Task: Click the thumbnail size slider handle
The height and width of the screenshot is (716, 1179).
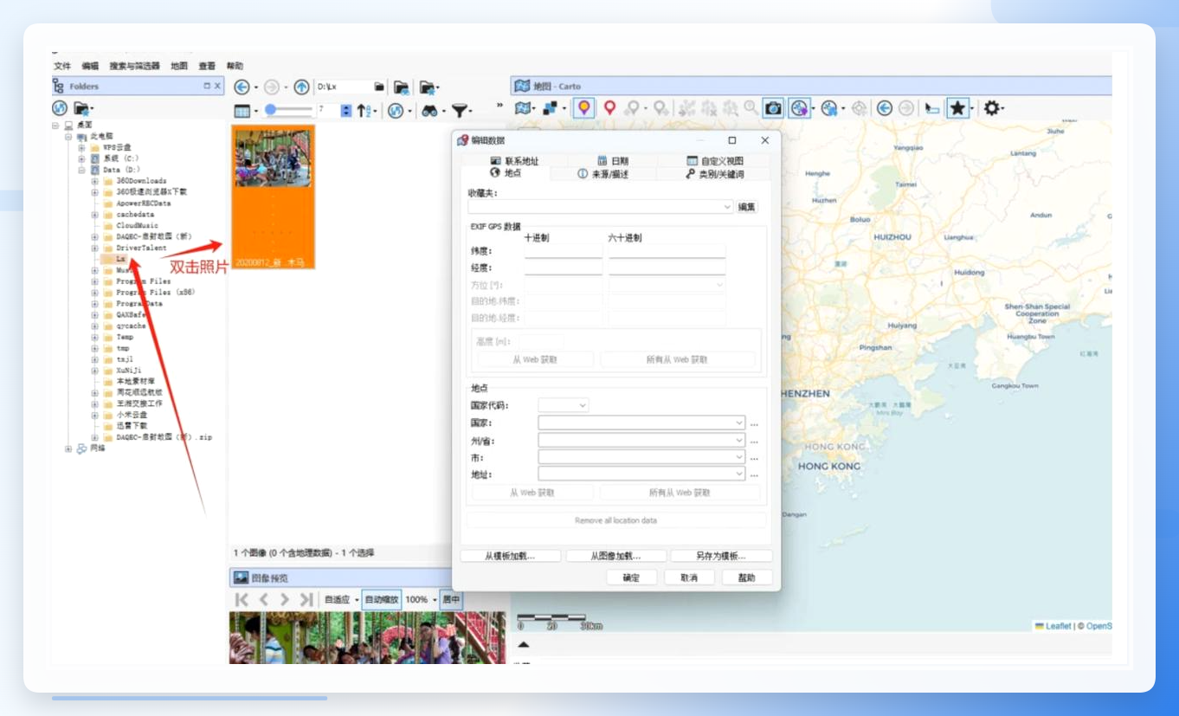Action: 271,110
